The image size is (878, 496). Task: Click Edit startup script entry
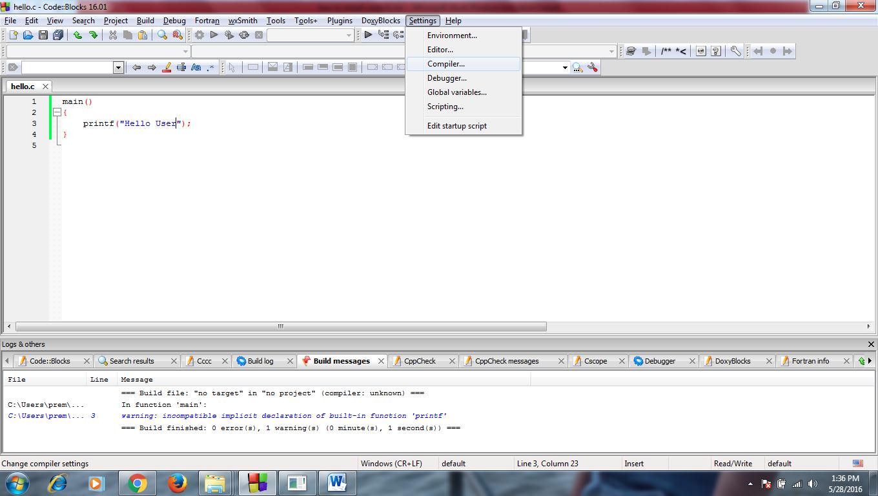coord(464,126)
